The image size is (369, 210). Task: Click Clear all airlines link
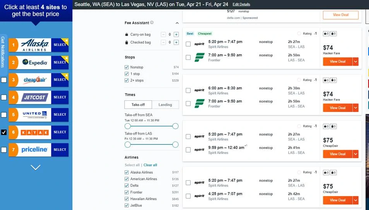[150, 165]
